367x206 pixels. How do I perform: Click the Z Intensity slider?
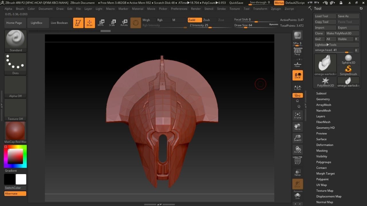click(210, 25)
